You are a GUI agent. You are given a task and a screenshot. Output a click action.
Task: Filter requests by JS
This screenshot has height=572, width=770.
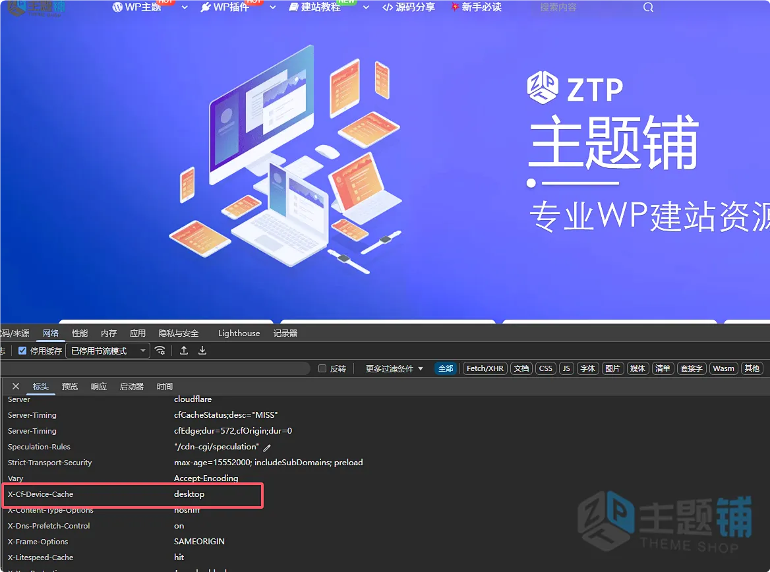pos(566,368)
